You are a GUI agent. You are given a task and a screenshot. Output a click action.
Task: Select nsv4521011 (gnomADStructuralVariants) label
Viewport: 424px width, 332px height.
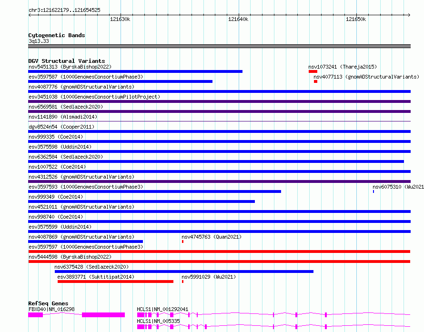tap(81, 207)
